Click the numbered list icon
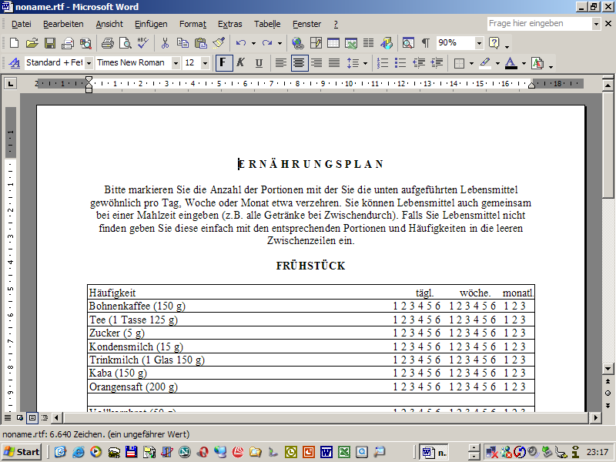 click(383, 63)
